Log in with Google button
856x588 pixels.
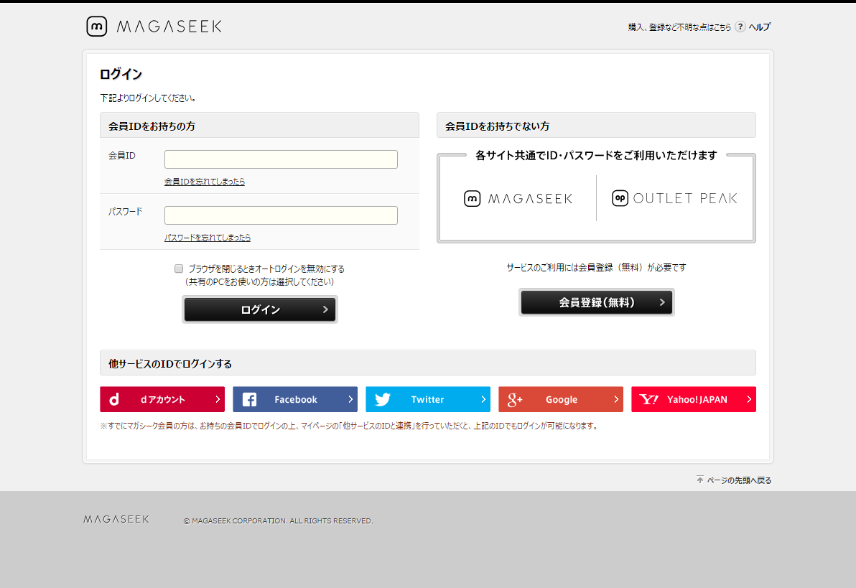click(x=561, y=399)
